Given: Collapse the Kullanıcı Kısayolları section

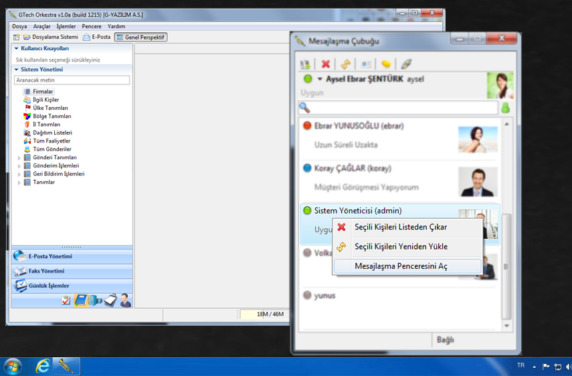Looking at the screenshot, I should 16,49.
